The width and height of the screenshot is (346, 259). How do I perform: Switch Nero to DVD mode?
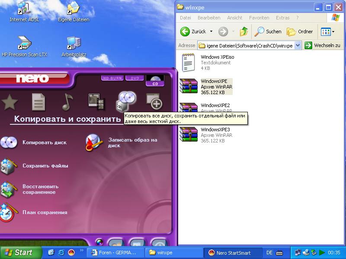click(x=135, y=78)
